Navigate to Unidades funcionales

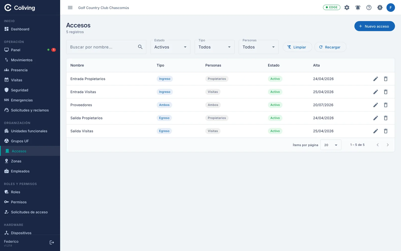[30, 131]
